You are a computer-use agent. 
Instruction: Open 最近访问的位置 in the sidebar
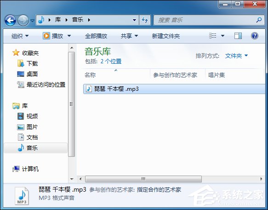[x=46, y=84]
